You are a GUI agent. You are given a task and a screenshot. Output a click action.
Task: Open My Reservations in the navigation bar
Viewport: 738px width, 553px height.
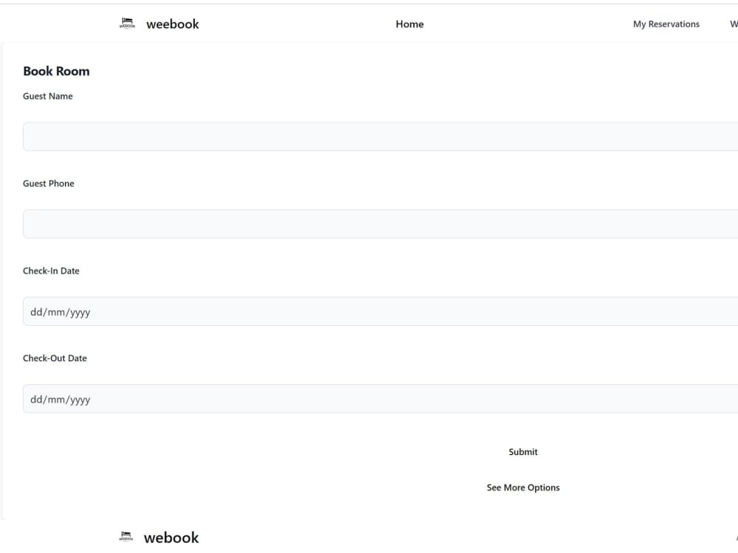666,24
